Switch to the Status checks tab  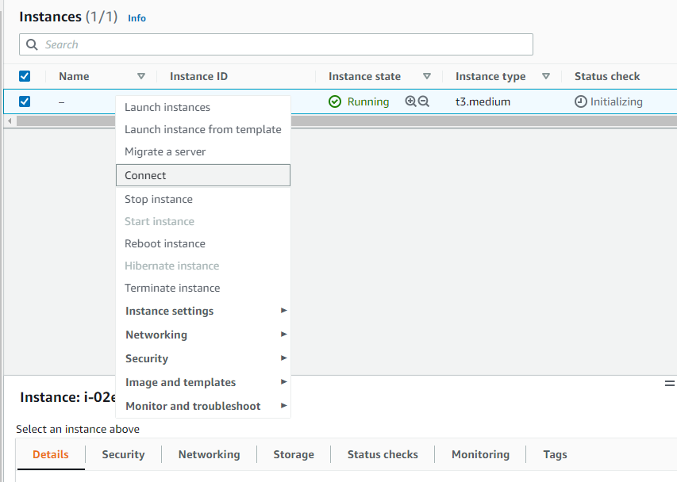(383, 454)
